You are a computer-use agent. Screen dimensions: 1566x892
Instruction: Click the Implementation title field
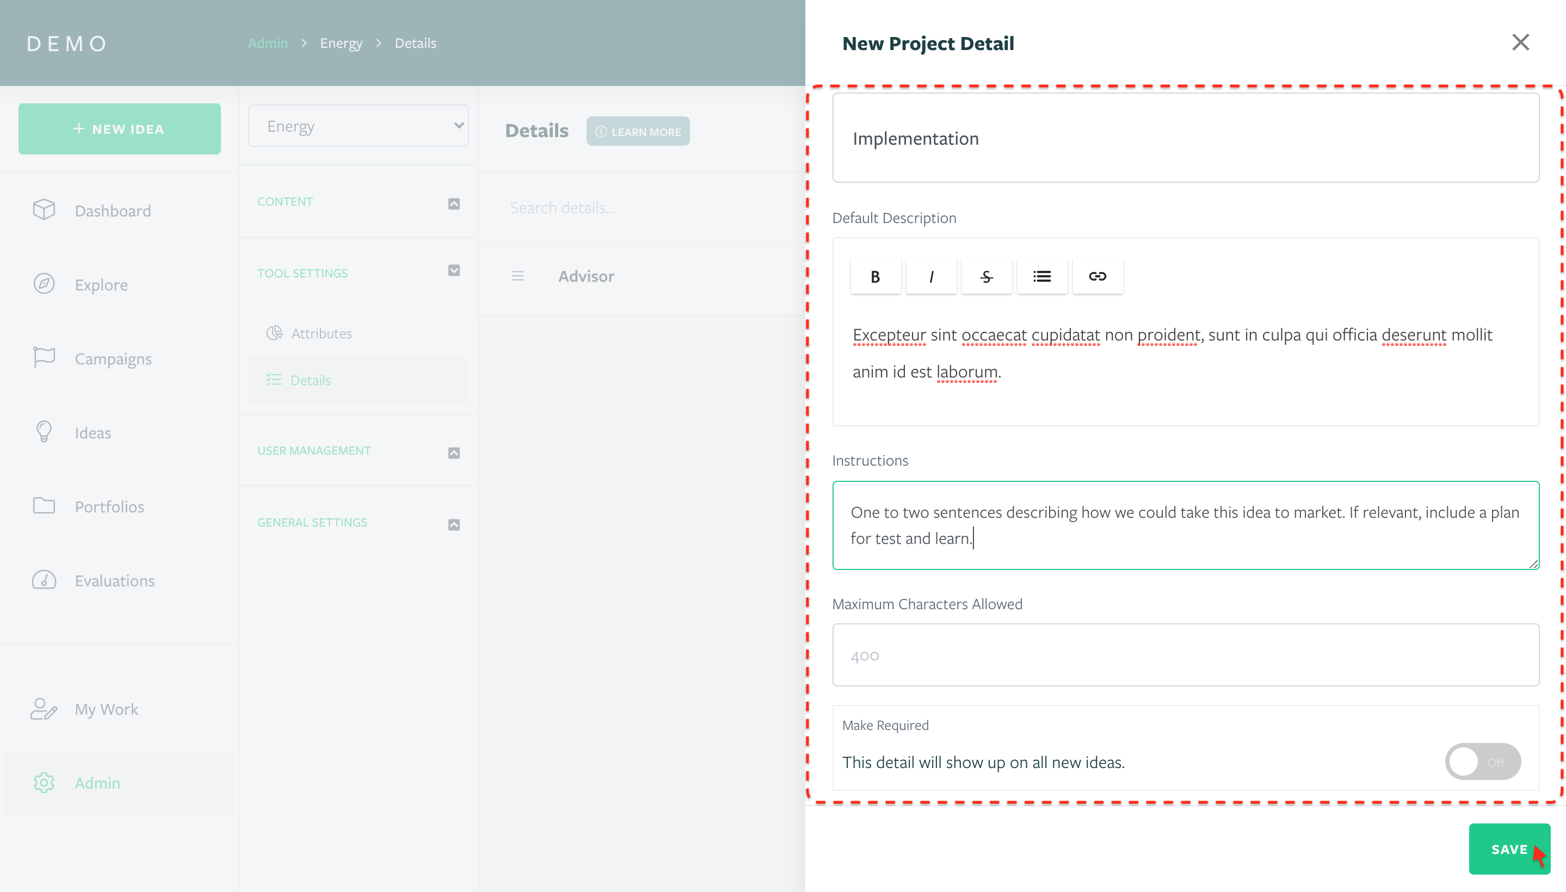[x=1185, y=137]
